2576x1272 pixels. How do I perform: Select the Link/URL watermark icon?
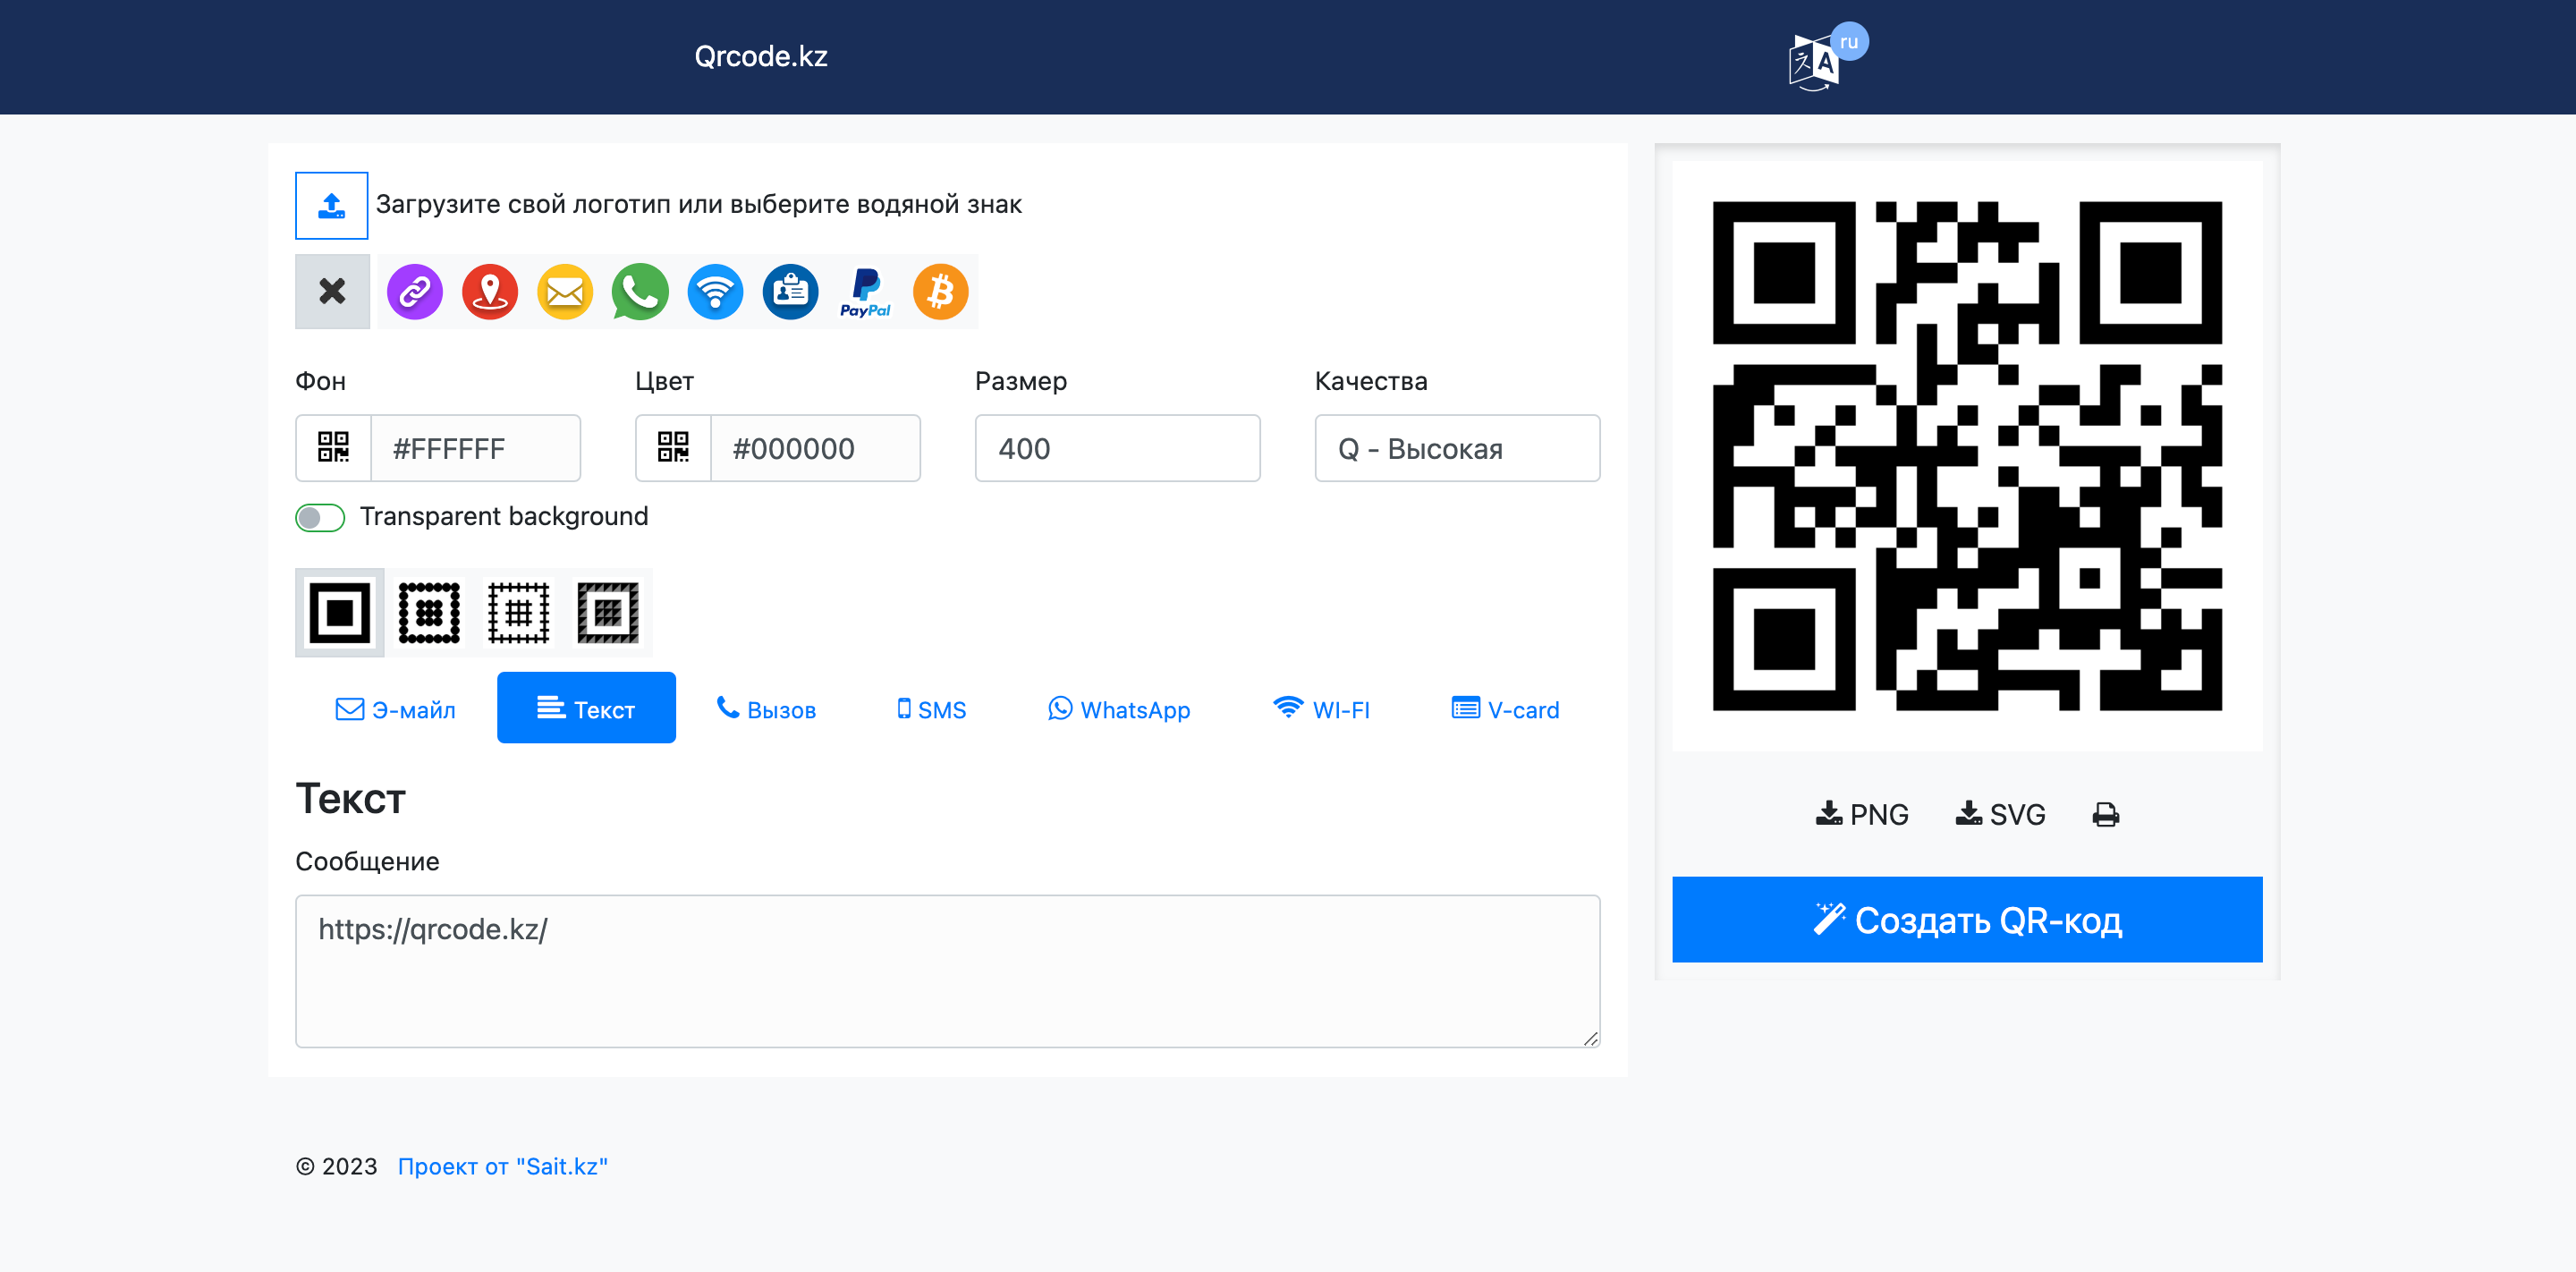[x=416, y=291]
